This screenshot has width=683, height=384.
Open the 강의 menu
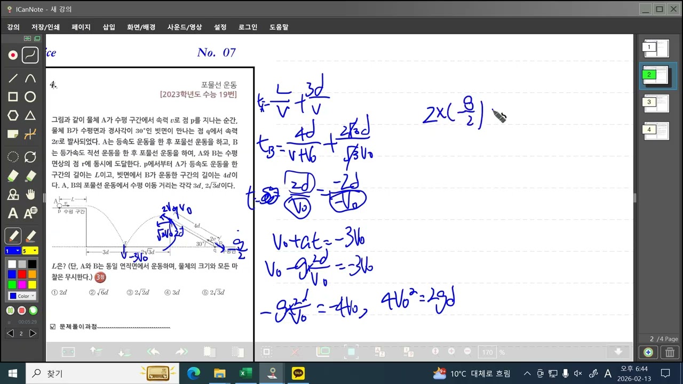click(x=13, y=27)
